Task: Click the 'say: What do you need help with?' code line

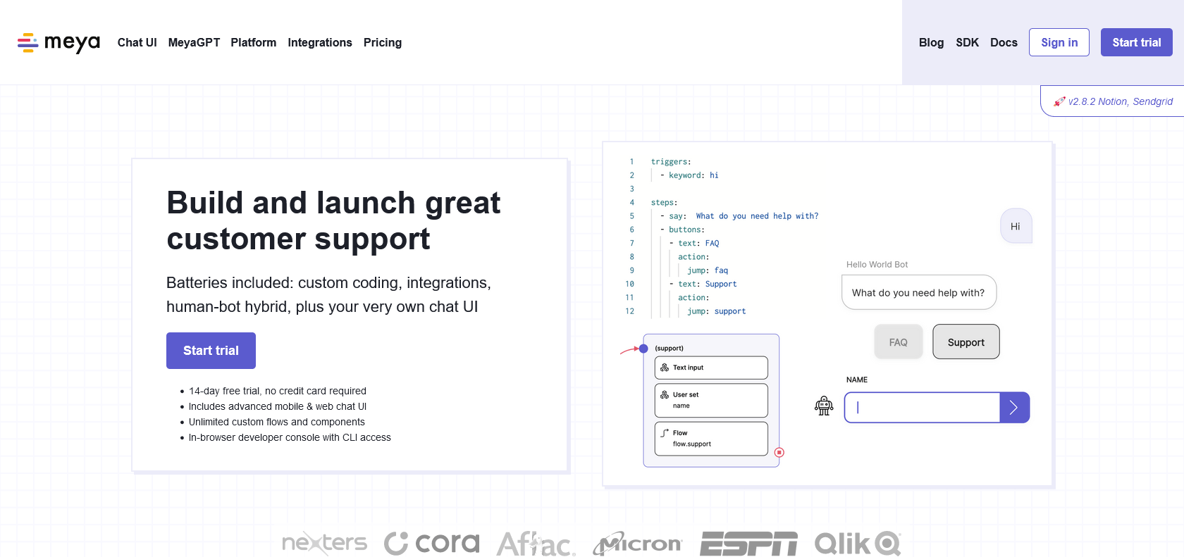Action: (x=739, y=216)
